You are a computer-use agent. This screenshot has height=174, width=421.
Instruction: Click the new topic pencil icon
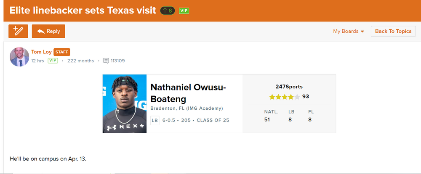click(18, 31)
